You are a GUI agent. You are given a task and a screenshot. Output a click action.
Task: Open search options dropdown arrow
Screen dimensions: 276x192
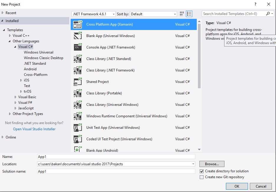pyautogui.click(x=272, y=14)
